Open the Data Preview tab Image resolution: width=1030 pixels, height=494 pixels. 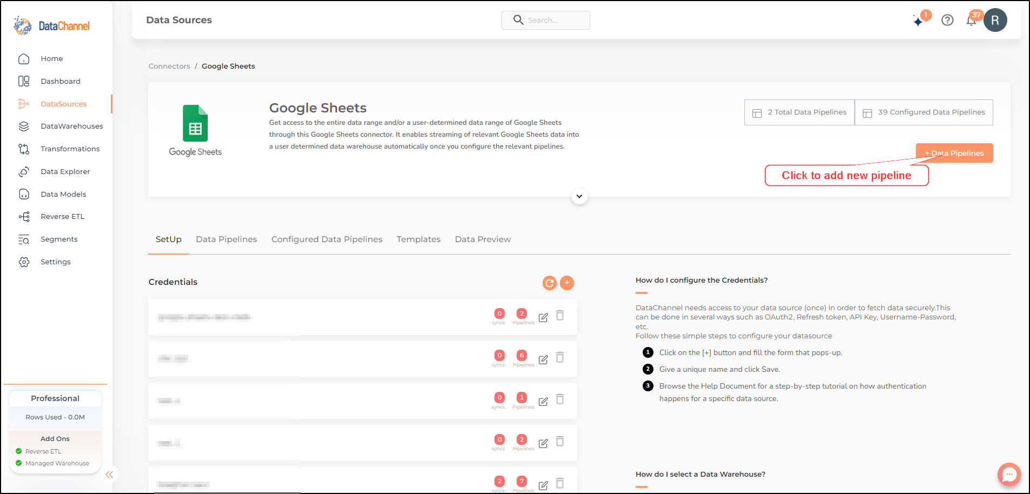tap(483, 239)
